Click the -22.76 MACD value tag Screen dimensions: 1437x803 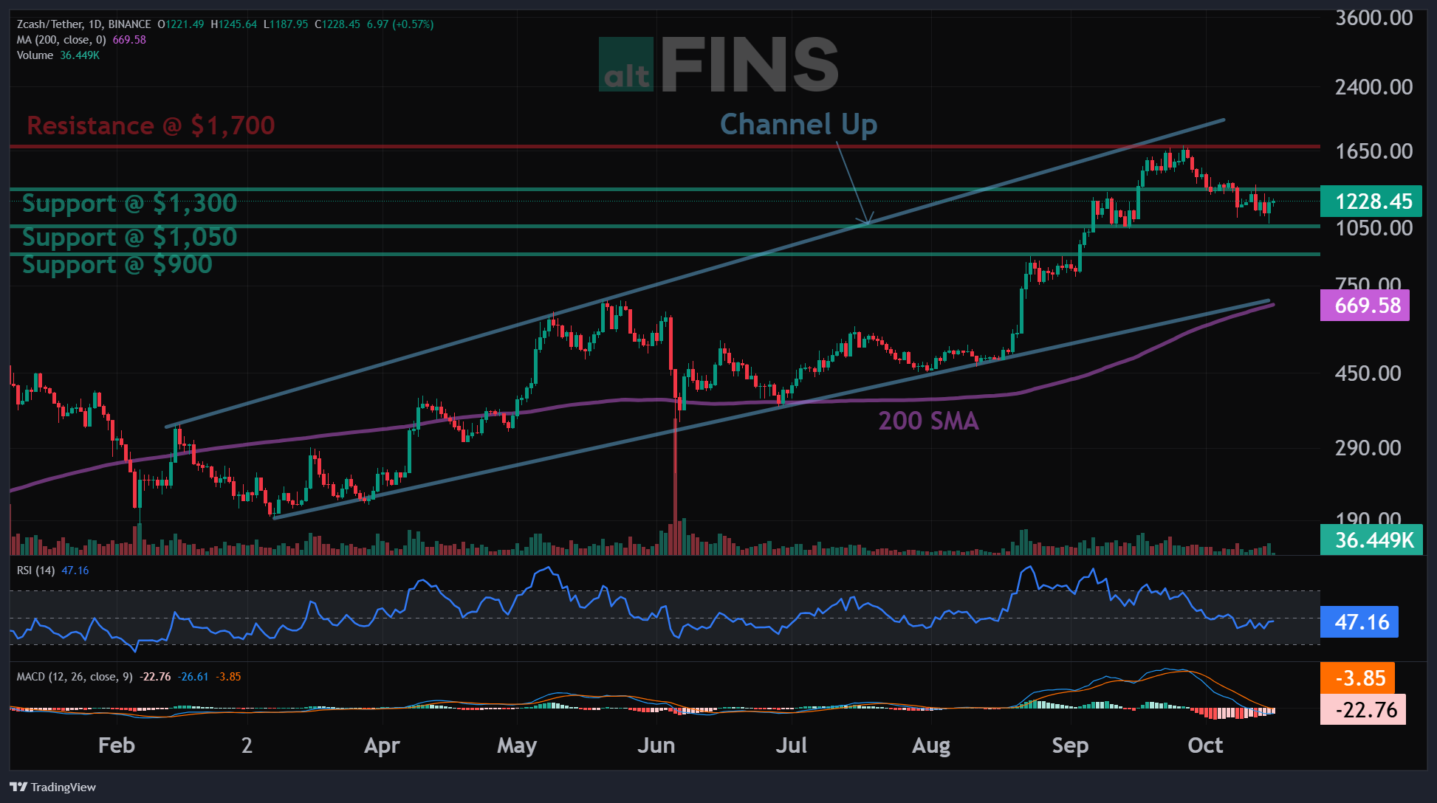tap(1362, 709)
